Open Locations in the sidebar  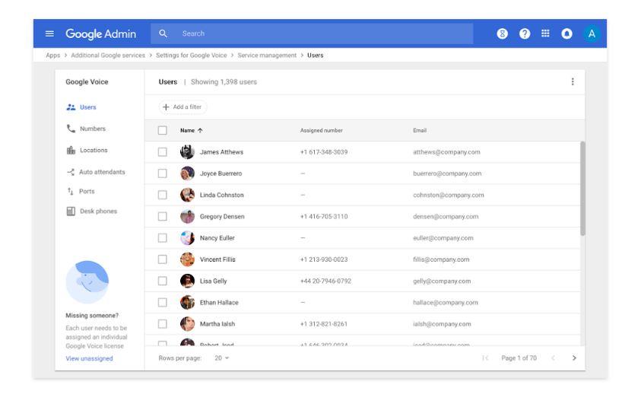tap(87, 150)
